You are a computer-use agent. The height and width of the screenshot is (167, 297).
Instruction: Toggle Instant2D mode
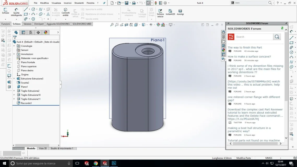(170, 12)
